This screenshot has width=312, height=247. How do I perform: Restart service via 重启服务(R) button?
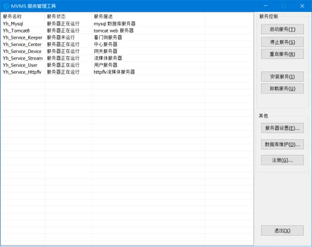(282, 54)
